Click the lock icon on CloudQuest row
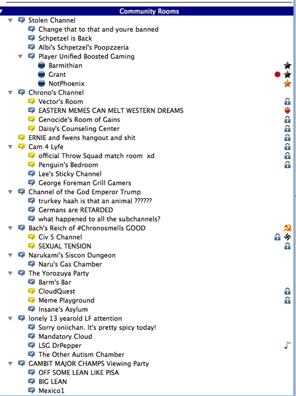Viewport: 296px width, 396px height. coord(287,291)
